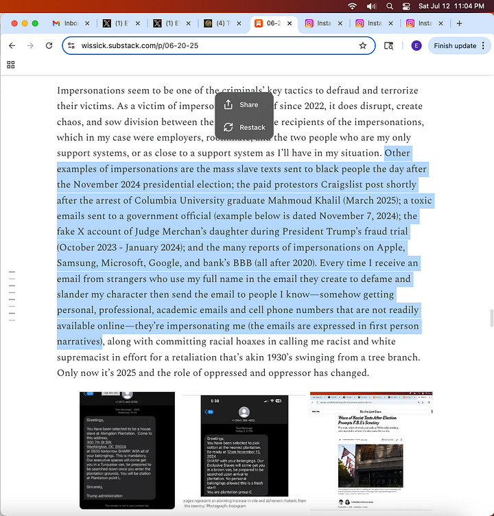Switch to the first Instagram tab

tap(318, 23)
